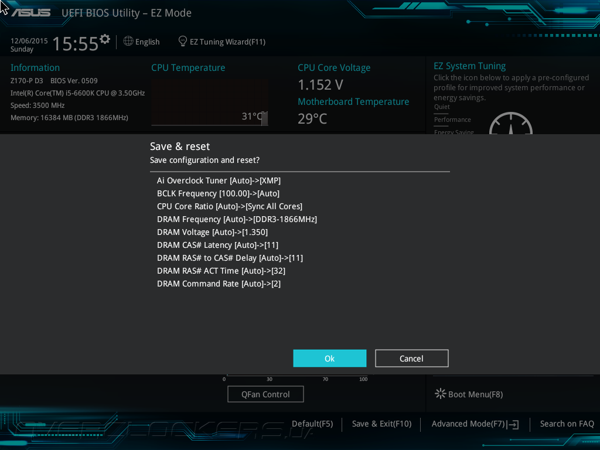600x450 pixels.
Task: Select the Performance tuning profile
Action: 452,120
